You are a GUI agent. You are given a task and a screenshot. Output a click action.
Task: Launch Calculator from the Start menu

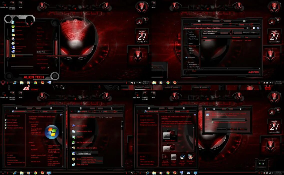click(x=17, y=31)
